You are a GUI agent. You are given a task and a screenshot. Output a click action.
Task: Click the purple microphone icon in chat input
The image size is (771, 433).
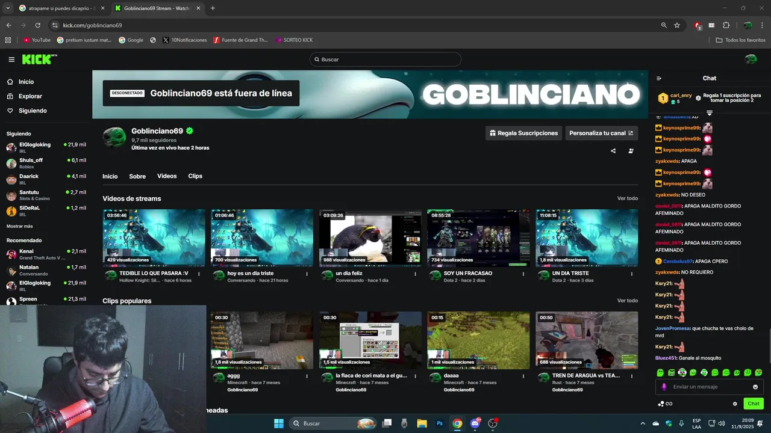[664, 387]
